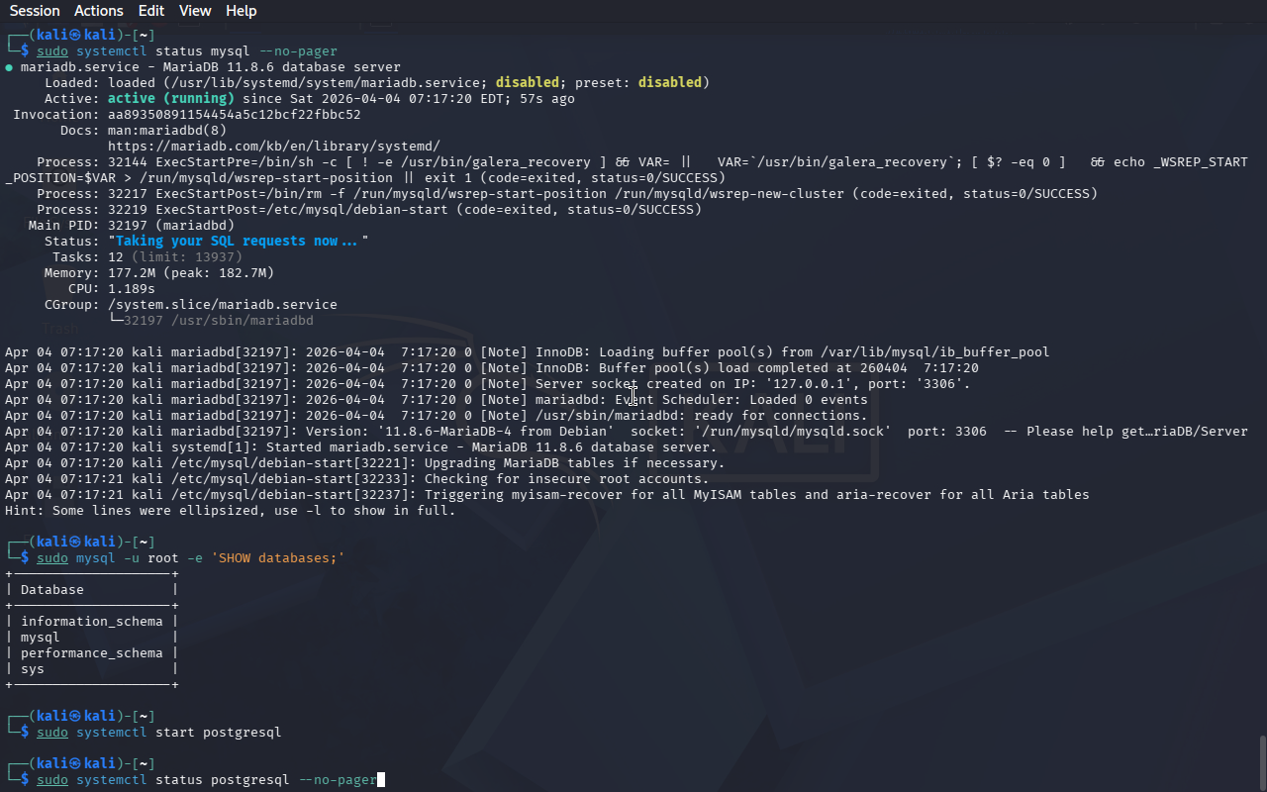Screen dimensions: 1267x792
Task: Open the Help menu
Action: tap(241, 11)
